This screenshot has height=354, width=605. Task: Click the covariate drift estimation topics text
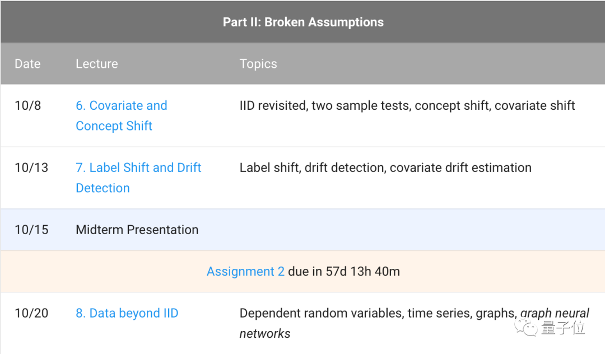[460, 167]
